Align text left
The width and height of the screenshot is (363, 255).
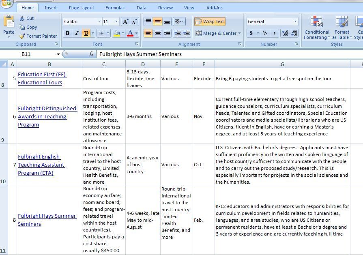[148, 33]
